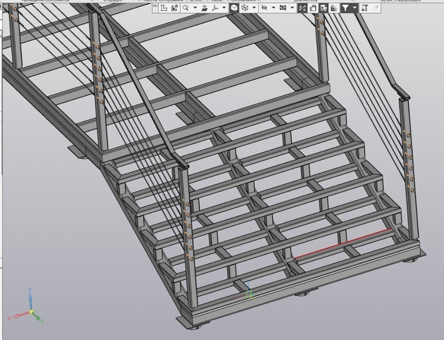
Task: Click the orientation axes icon
Action: point(215,8)
